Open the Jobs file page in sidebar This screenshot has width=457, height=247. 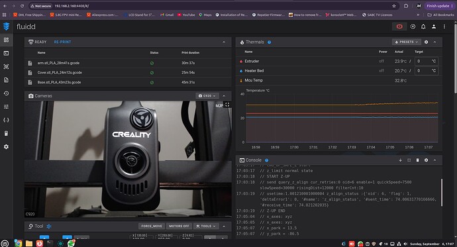click(6, 80)
